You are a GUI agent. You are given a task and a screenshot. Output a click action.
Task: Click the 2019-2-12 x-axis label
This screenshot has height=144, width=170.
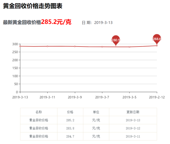pyautogui.click(x=157, y=97)
